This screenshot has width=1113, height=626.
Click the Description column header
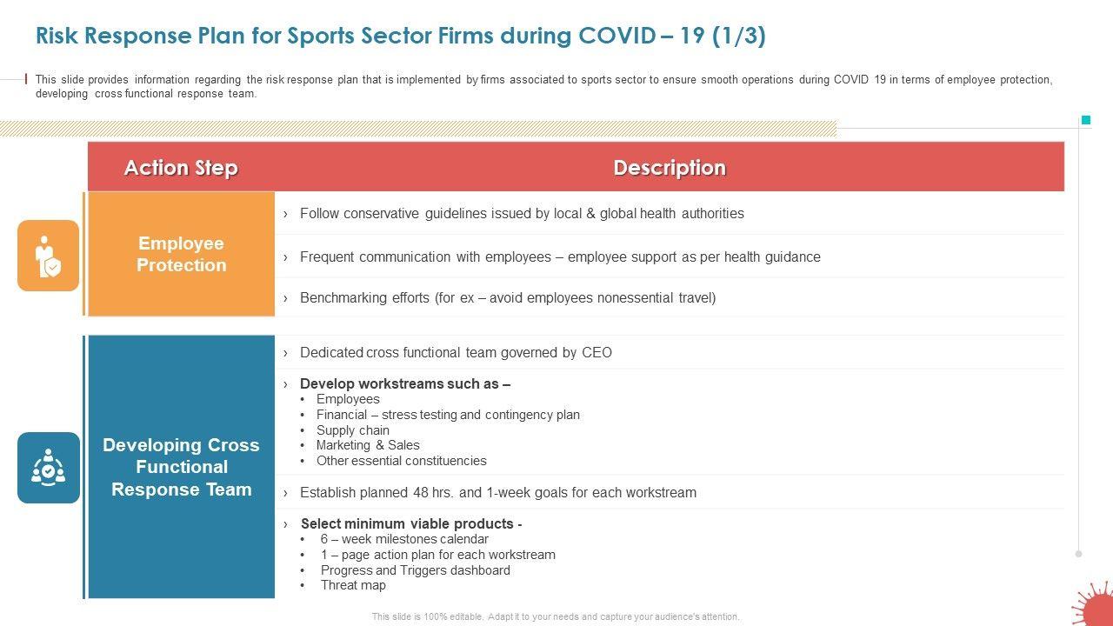coord(670,167)
